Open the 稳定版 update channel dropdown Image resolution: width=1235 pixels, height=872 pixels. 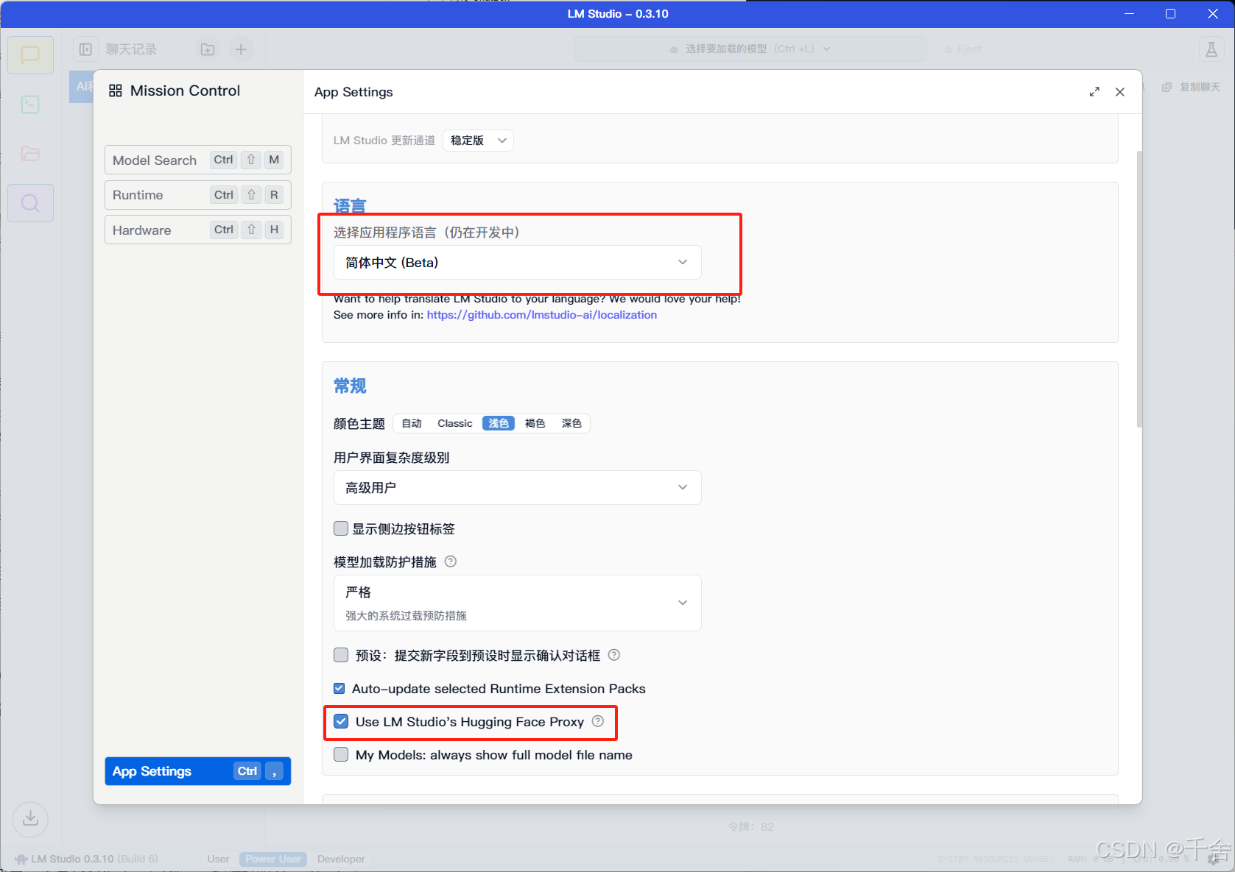tap(478, 141)
